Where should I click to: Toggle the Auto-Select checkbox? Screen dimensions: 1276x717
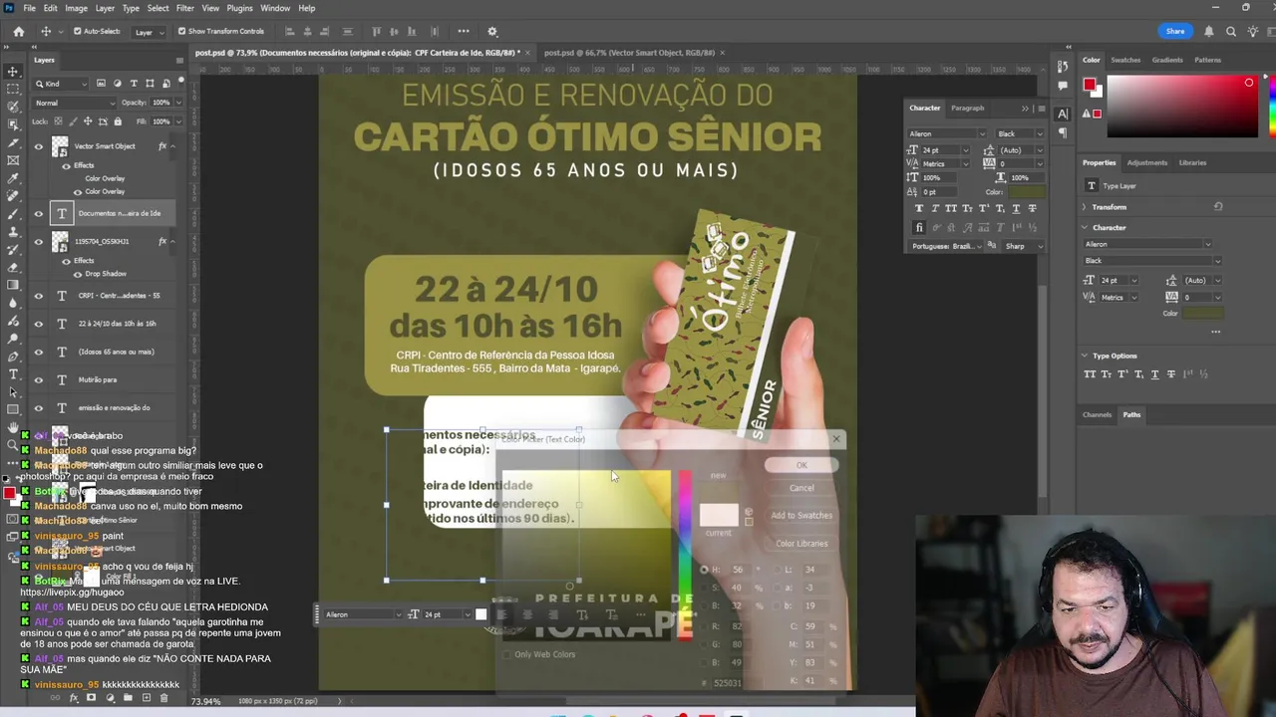tap(77, 32)
